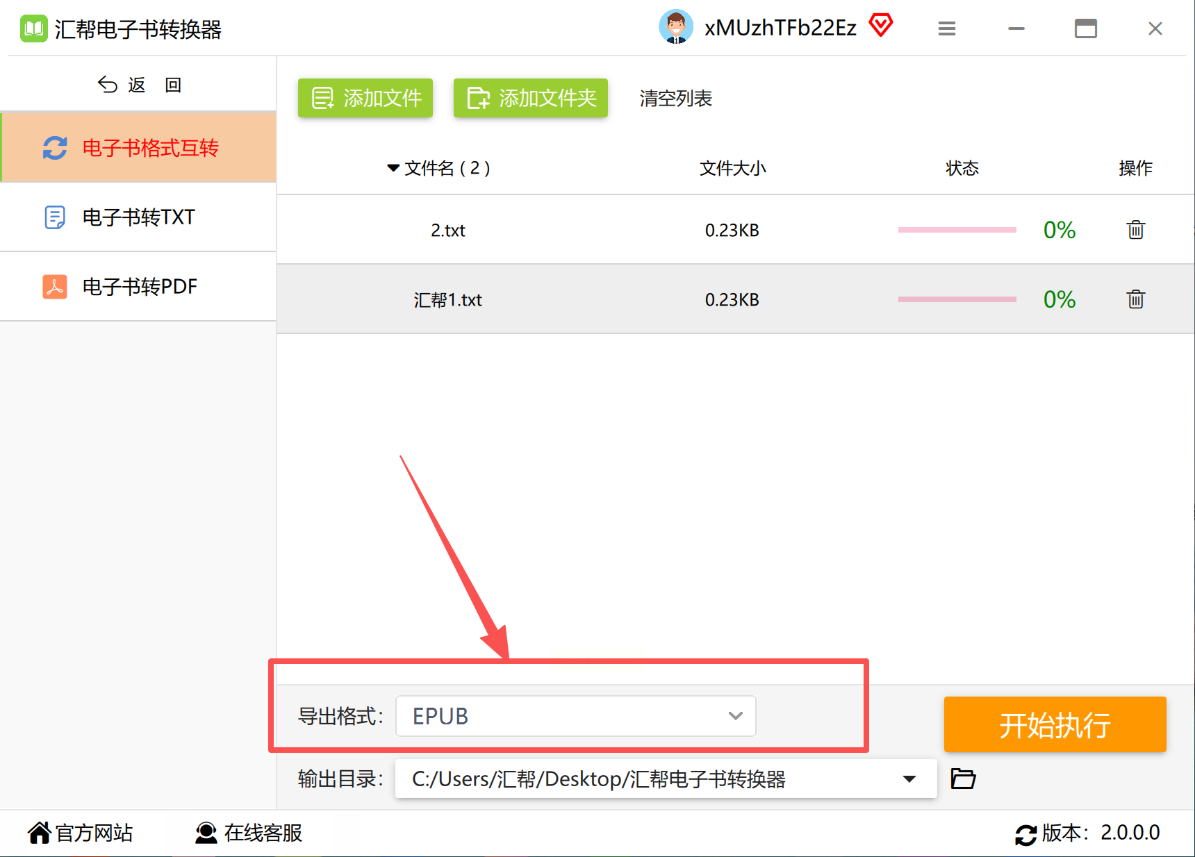
Task: Click the 返回 back arrow icon
Action: point(108,85)
